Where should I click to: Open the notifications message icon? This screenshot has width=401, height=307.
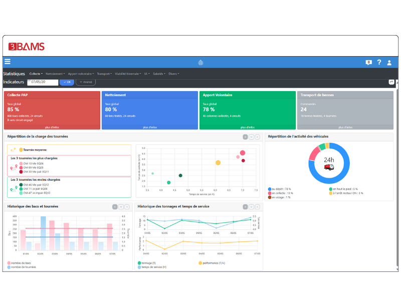click(368, 63)
